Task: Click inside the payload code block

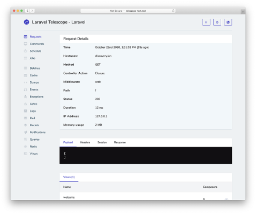Action: tap(146, 155)
